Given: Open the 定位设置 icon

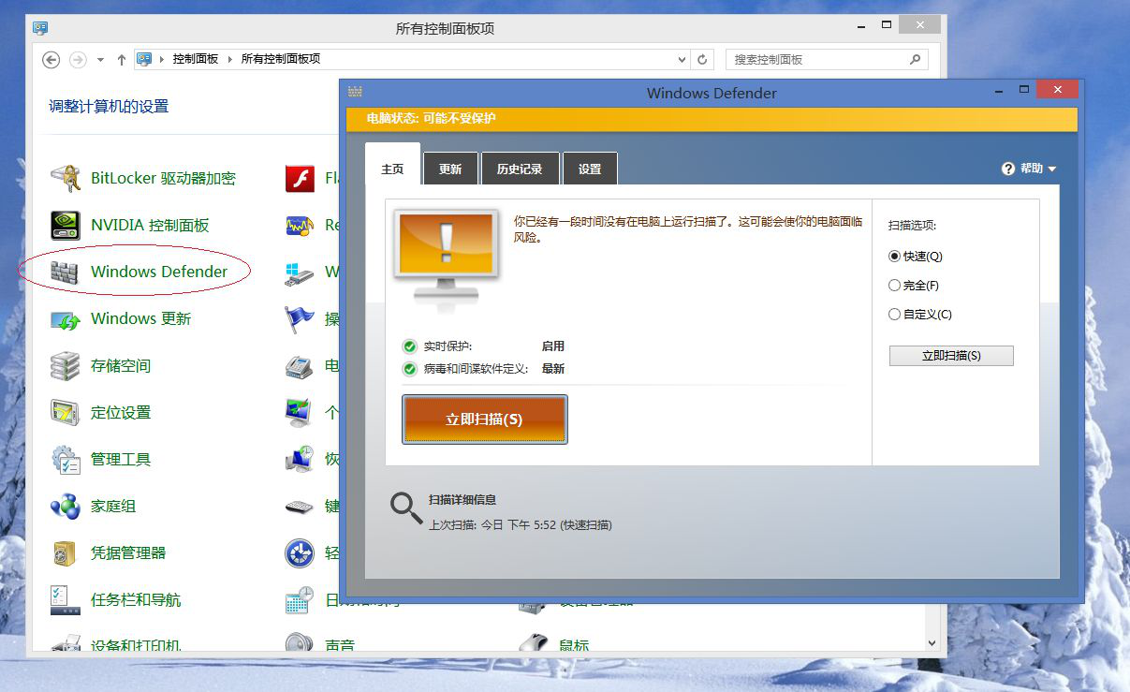Looking at the screenshot, I should (x=66, y=413).
